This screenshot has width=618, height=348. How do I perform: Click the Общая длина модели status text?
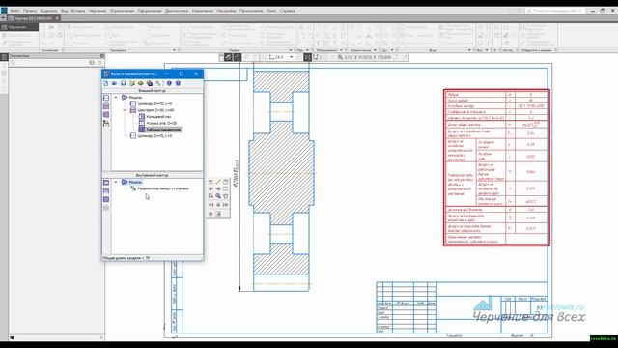(126, 258)
